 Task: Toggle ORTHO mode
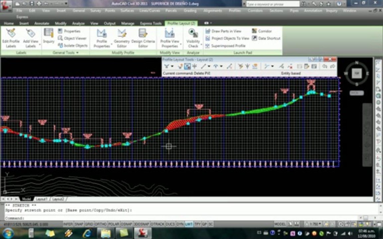point(100,224)
